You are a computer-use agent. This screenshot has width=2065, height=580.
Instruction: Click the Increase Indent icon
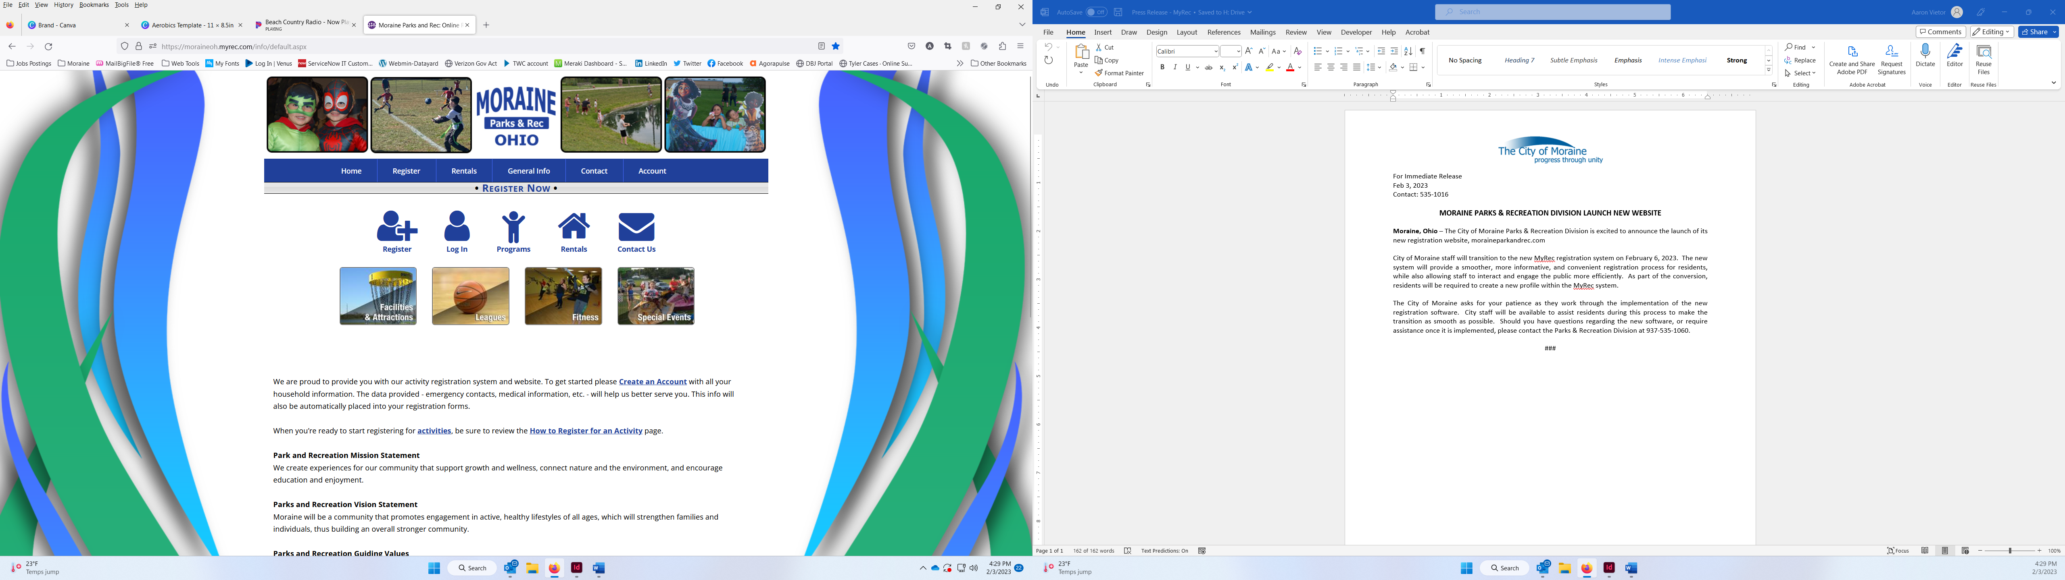click(x=1395, y=51)
